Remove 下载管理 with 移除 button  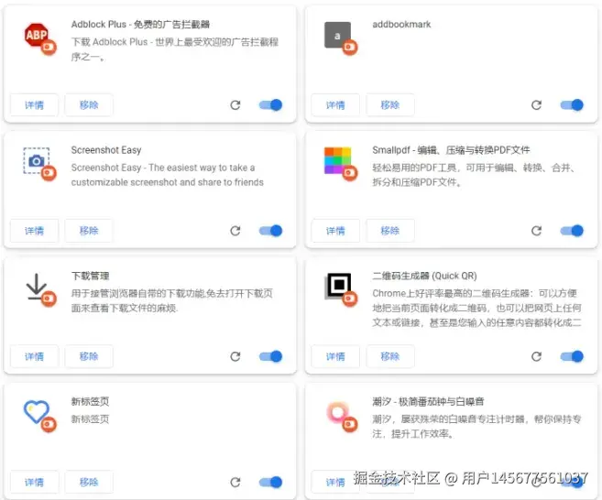pyautogui.click(x=89, y=356)
